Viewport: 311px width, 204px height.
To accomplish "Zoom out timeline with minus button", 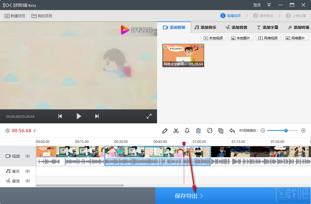I will [x=263, y=131].
